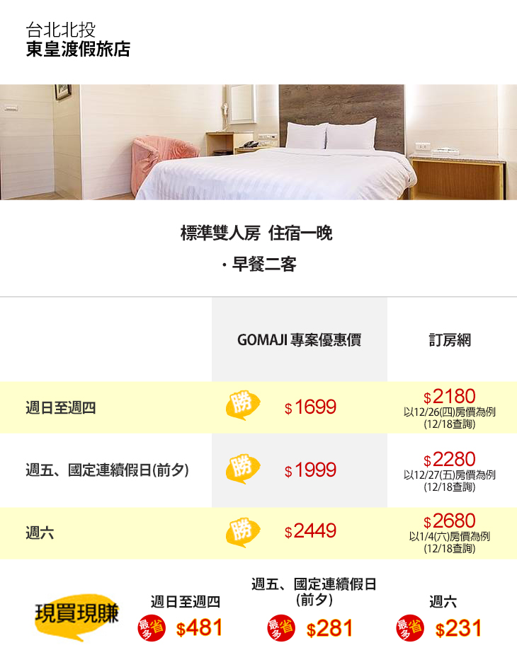
Task: Click the 最多省 red circle near $231
Action: pos(410,628)
